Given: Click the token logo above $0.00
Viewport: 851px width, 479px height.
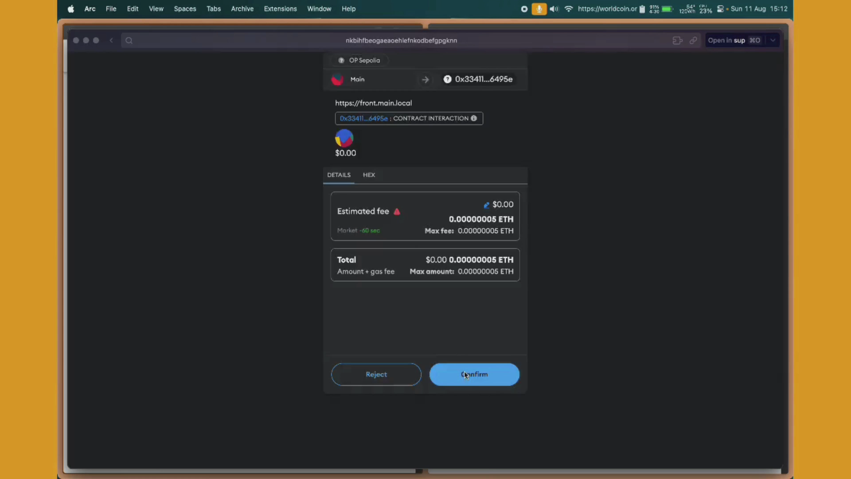Looking at the screenshot, I should pyautogui.click(x=344, y=138).
